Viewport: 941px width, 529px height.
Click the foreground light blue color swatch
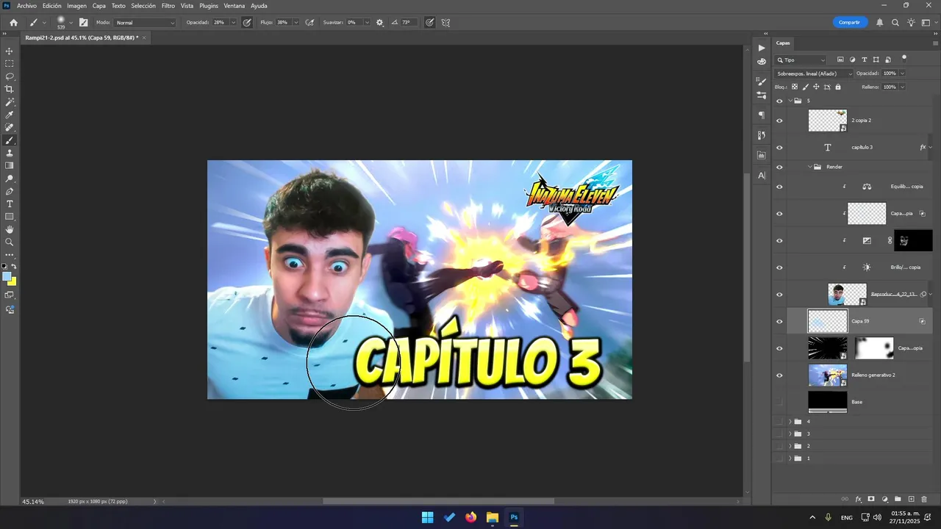(6, 276)
